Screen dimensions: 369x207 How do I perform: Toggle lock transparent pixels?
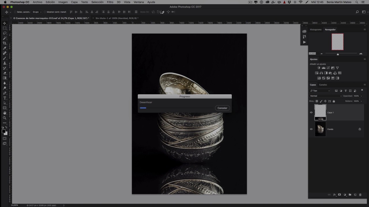tap(317, 101)
